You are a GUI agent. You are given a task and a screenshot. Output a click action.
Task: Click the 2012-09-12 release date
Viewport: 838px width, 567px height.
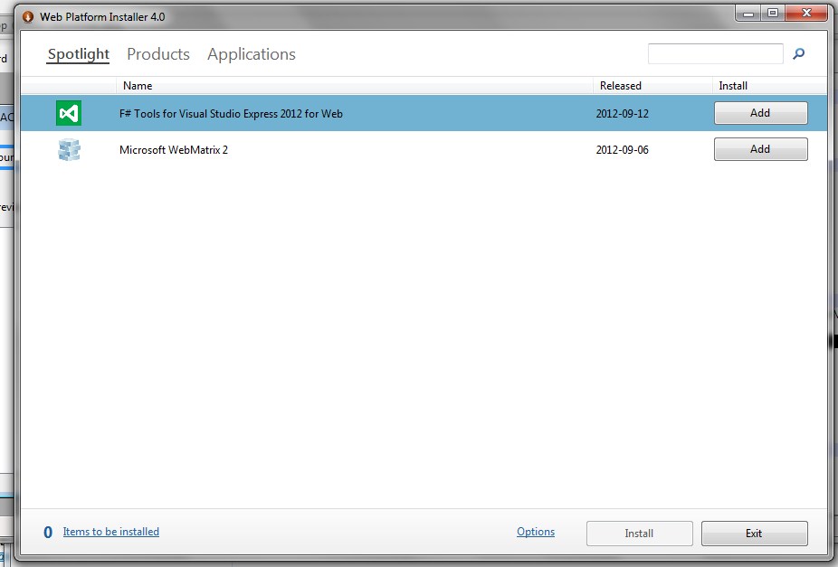[622, 114]
